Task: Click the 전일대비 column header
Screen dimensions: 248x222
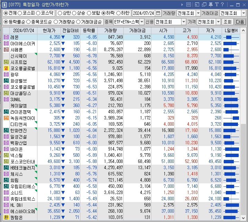Action: pyautogui.click(x=71, y=30)
